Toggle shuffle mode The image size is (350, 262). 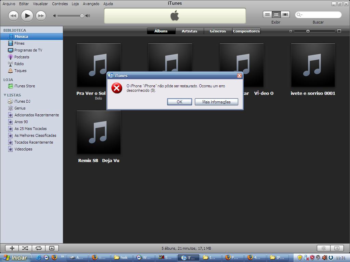pyautogui.click(x=25, y=248)
